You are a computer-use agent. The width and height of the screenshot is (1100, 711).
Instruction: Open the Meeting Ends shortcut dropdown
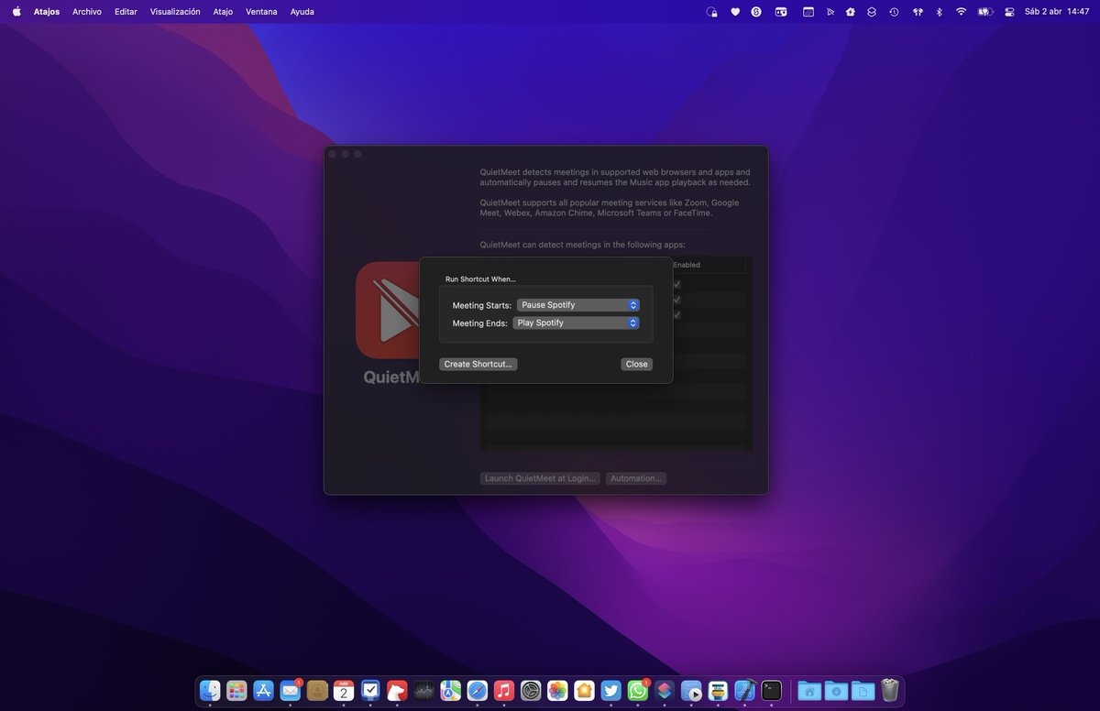pyautogui.click(x=576, y=323)
